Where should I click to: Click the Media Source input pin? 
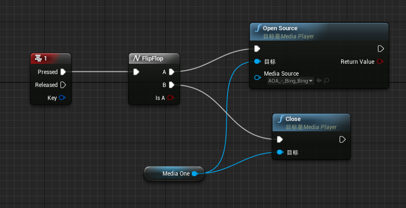click(x=258, y=77)
